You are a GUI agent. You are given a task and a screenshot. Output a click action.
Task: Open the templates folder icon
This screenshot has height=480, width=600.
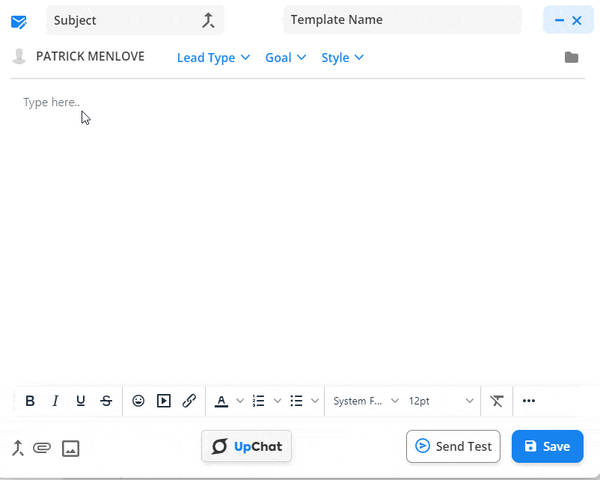coord(572,58)
